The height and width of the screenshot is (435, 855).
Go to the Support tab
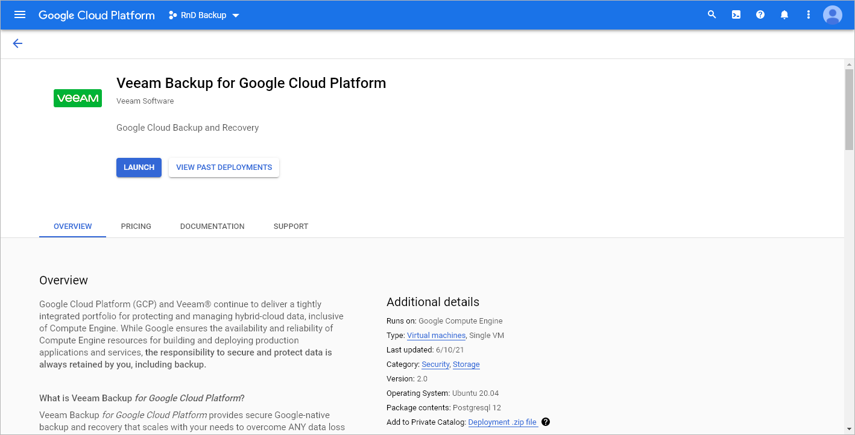pos(291,227)
